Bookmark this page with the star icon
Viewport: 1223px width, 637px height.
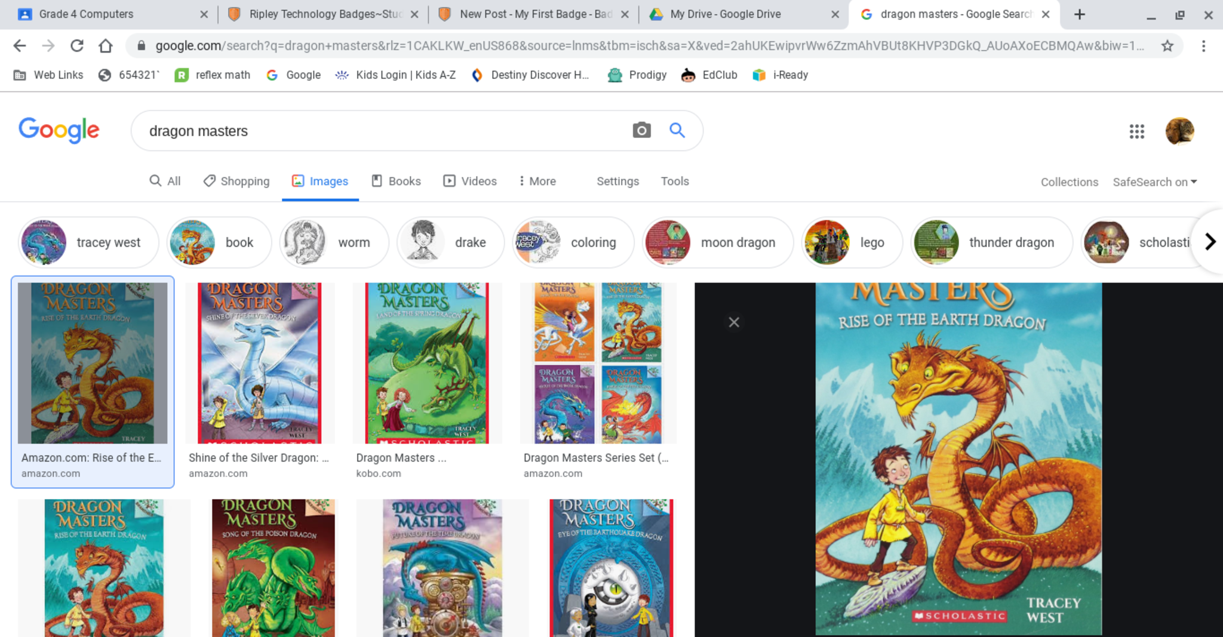click(1167, 46)
